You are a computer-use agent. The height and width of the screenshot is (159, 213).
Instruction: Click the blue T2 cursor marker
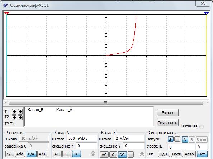coord(206,13)
